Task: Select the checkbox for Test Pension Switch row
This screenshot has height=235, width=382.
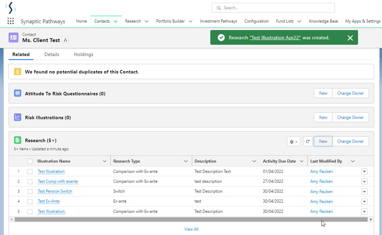Action: [x=30, y=191]
